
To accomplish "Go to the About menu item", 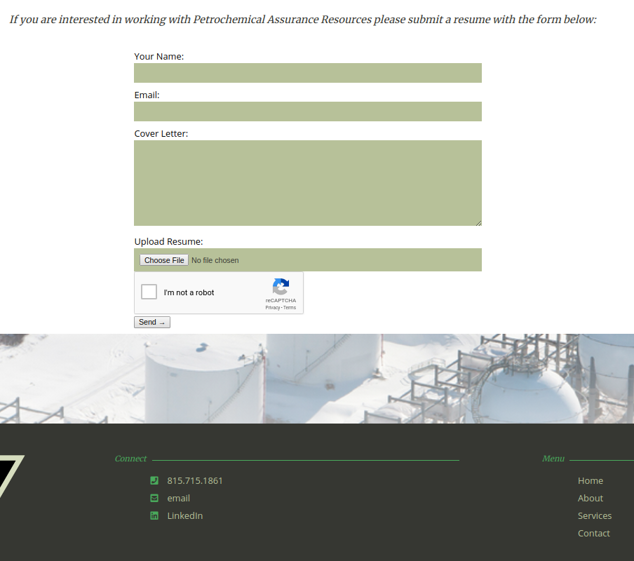I will click(590, 498).
